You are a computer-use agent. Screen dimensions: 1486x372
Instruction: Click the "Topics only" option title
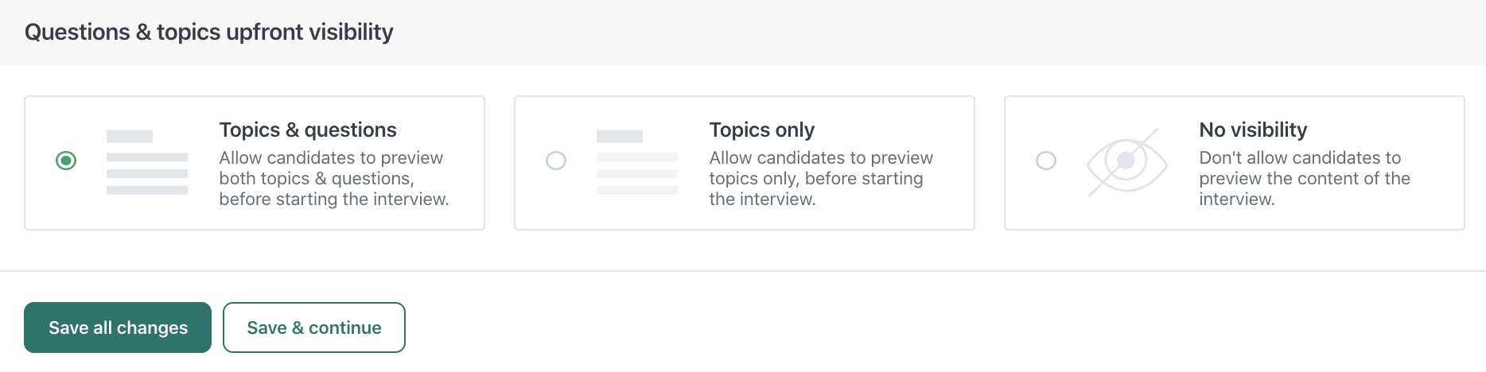click(762, 130)
